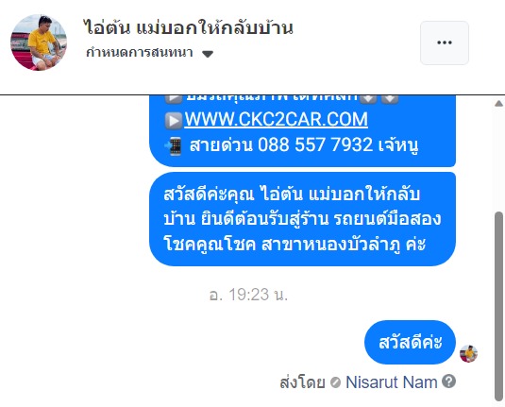Image resolution: width=505 pixels, height=407 pixels.
Task: Open the three-dots options menu
Action: pyautogui.click(x=445, y=42)
